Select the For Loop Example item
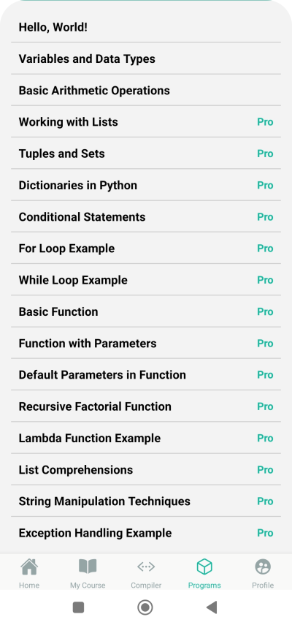The width and height of the screenshot is (292, 625). [x=146, y=248]
